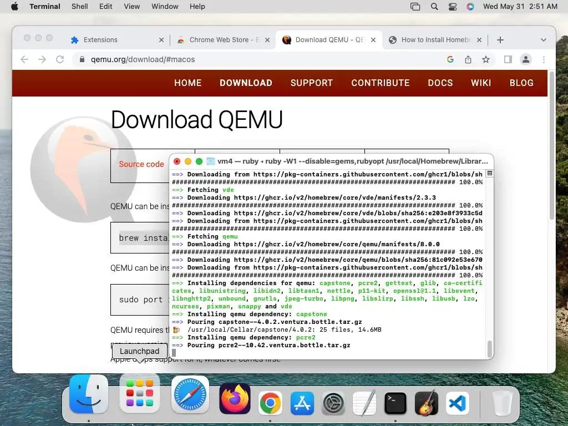568x426 pixels.
Task: Click DOWNLOAD in QEMU navigation
Action: (x=246, y=83)
